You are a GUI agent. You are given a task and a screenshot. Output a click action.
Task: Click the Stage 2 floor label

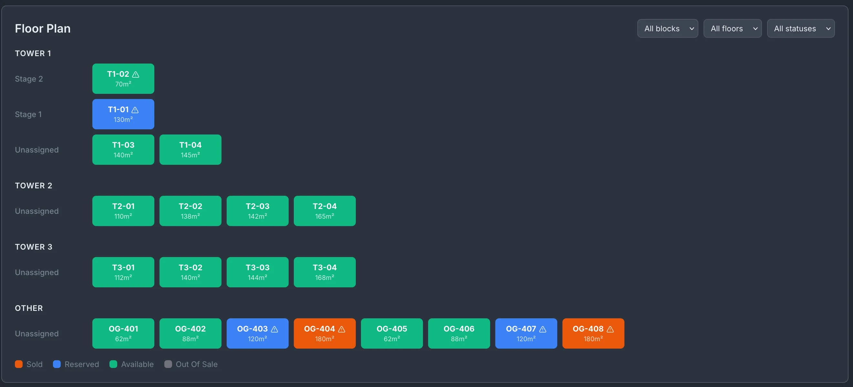click(x=29, y=79)
